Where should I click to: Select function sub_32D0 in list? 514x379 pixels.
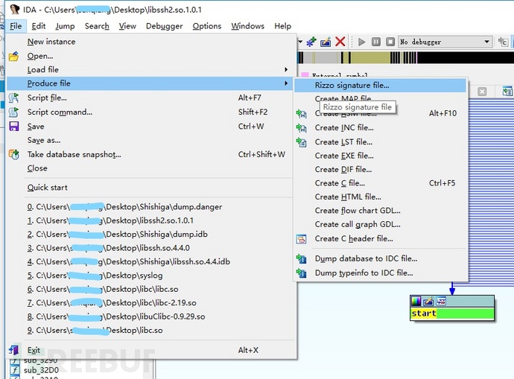41,370
